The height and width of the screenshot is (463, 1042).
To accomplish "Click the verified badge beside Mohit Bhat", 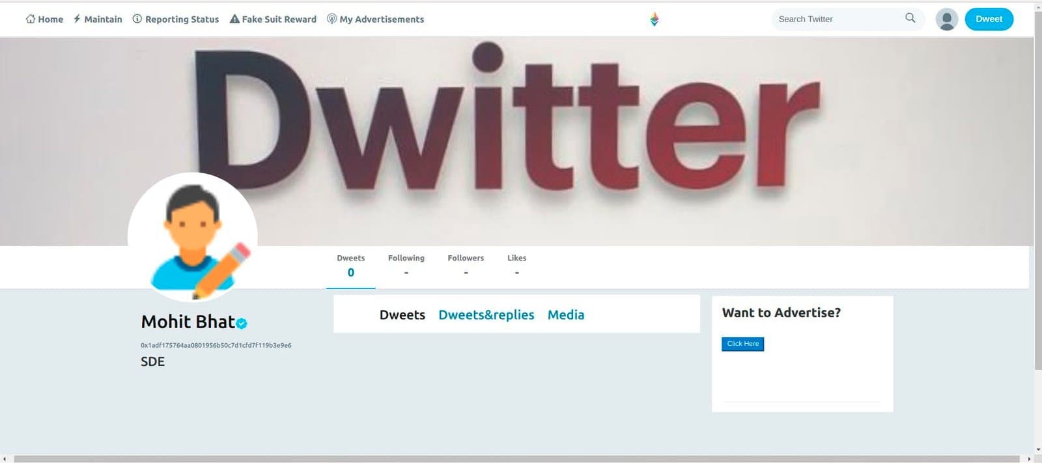I will click(242, 323).
